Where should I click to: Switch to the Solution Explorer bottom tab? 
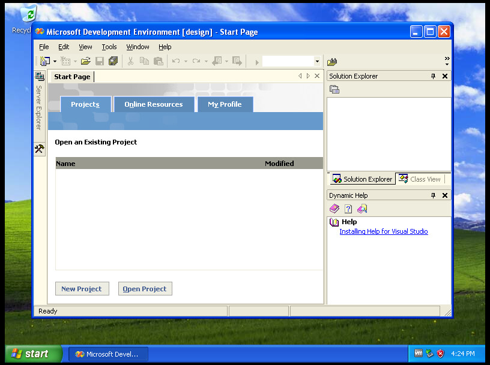pos(362,179)
